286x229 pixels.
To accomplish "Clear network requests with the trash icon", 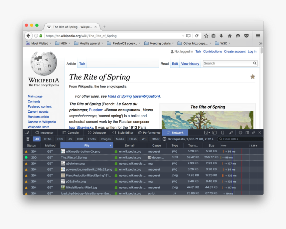I will pos(28,139).
